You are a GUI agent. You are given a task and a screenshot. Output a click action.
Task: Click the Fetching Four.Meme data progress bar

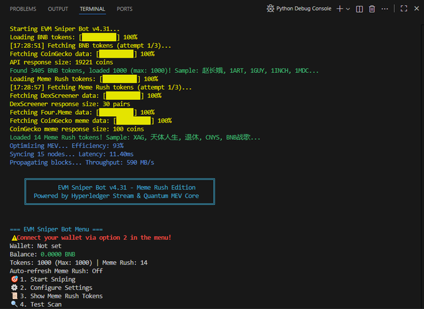[x=117, y=112]
